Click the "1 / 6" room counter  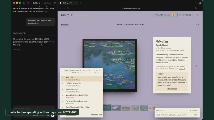tap(196, 25)
